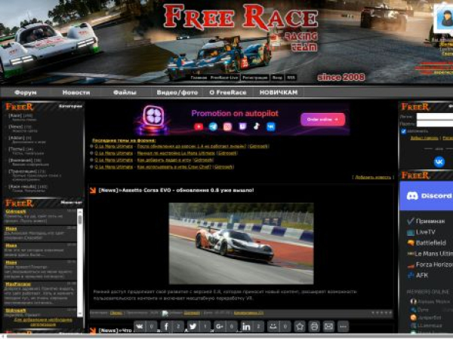Click the Twitch icon in promo banner
This screenshot has height=339, width=453.
242,127
